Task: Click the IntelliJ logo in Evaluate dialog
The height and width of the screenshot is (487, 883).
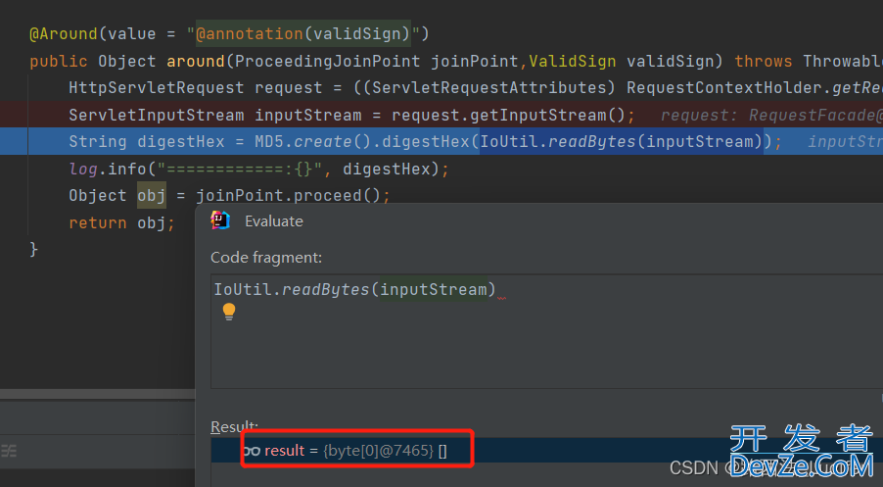Action: [220, 220]
